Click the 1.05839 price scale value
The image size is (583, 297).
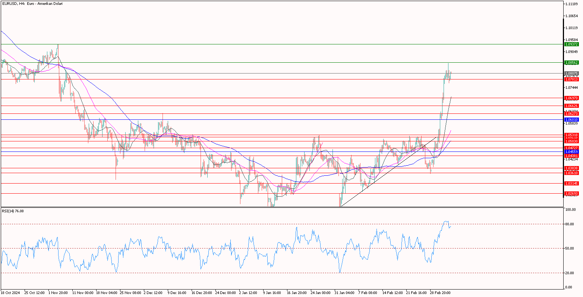pos(571,123)
